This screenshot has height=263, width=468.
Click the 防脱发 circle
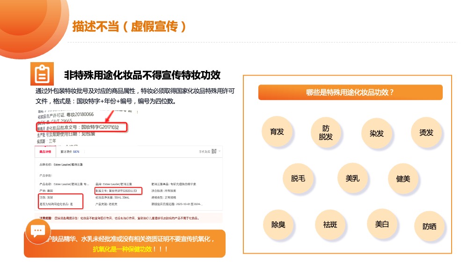click(x=326, y=132)
